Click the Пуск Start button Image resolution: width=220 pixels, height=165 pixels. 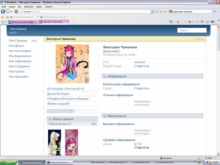click(7, 162)
